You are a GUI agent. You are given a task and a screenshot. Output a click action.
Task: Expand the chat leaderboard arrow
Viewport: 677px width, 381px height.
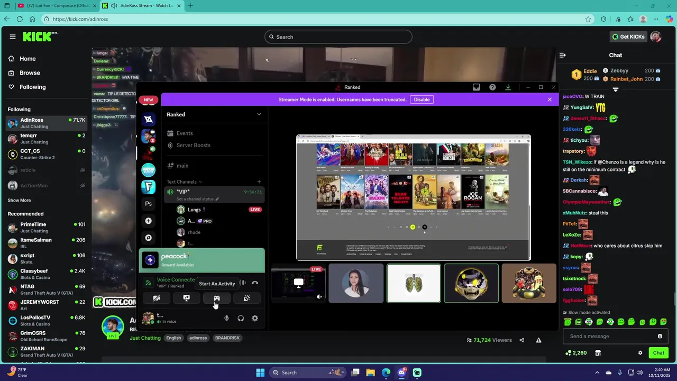tap(615, 89)
